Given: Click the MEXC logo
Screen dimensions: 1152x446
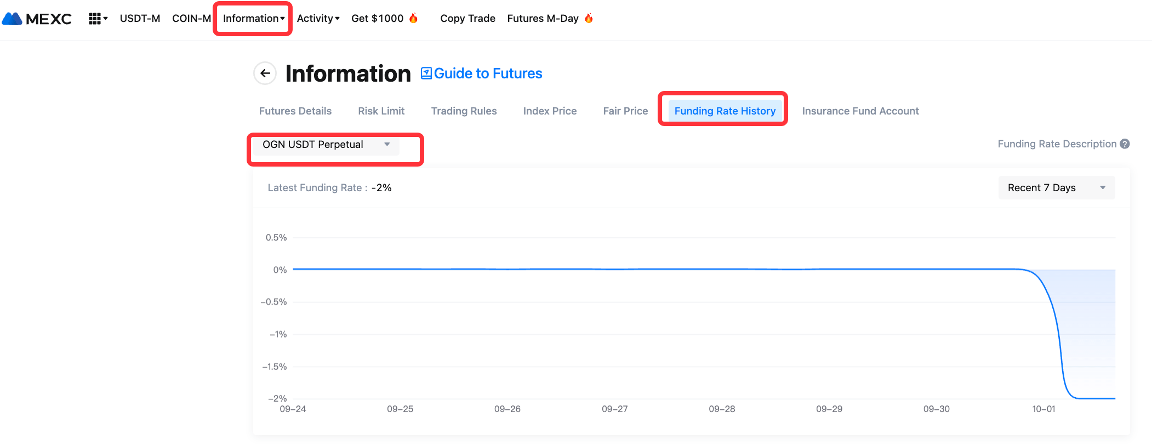Looking at the screenshot, I should (37, 19).
